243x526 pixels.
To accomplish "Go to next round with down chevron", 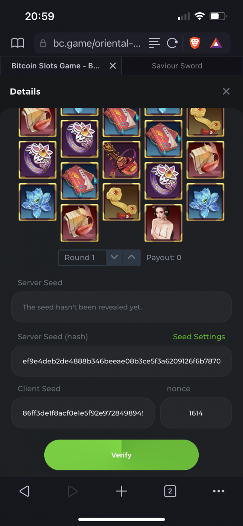I will pyautogui.click(x=114, y=258).
